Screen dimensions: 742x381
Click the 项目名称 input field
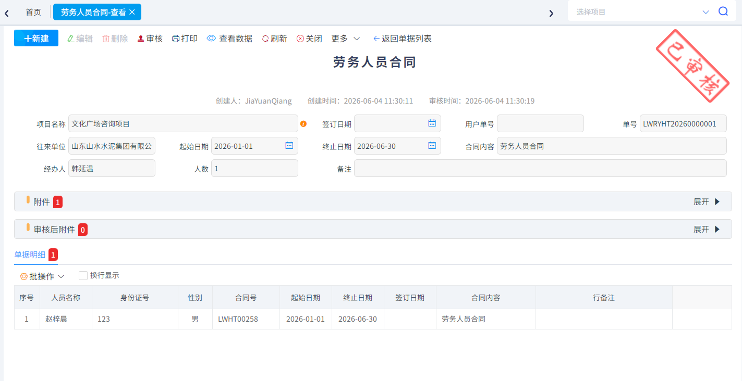[183, 124]
